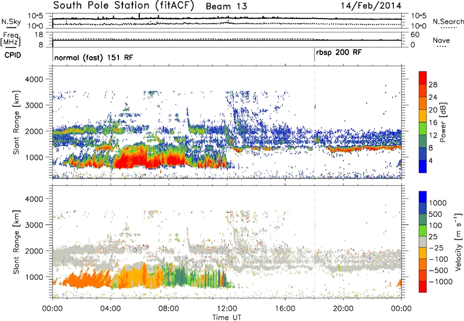Click the "Velocity [m s⁻¹]" colorbar title

coord(458,242)
